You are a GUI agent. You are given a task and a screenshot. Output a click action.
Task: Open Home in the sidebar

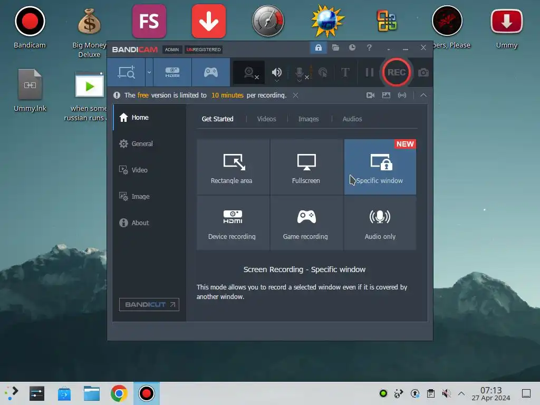coord(149,118)
